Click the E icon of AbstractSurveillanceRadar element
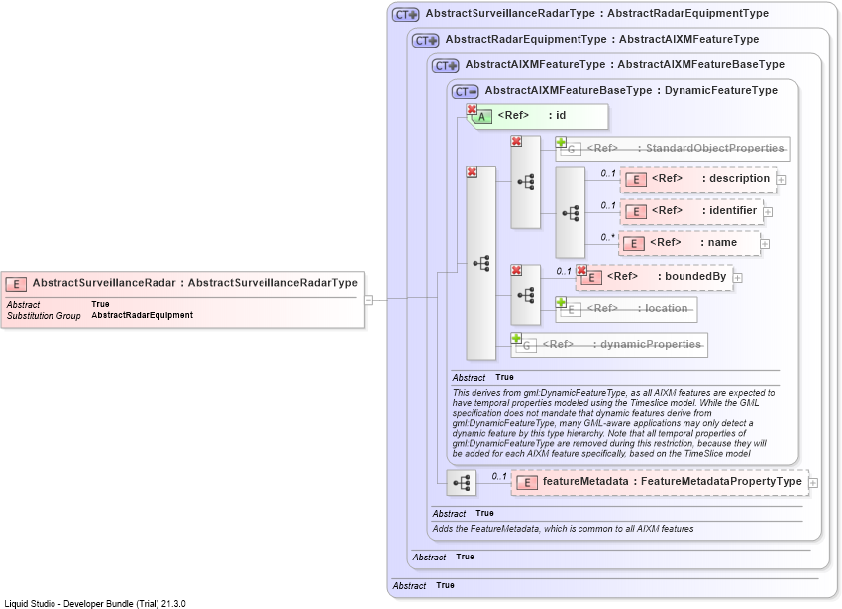842x609 pixels. click(16, 284)
